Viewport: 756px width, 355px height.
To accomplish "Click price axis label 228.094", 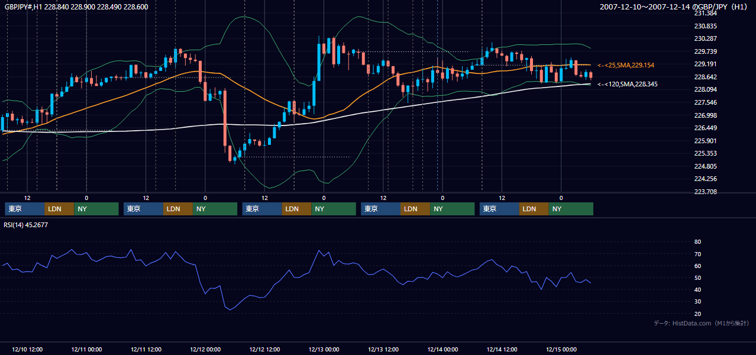I will click(x=706, y=89).
